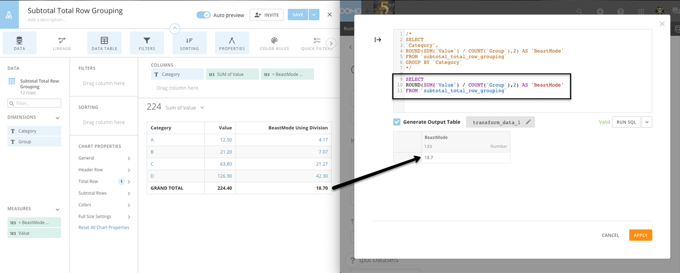Select the Category dimension
Viewport: 680px width, 273px height.
point(34,131)
